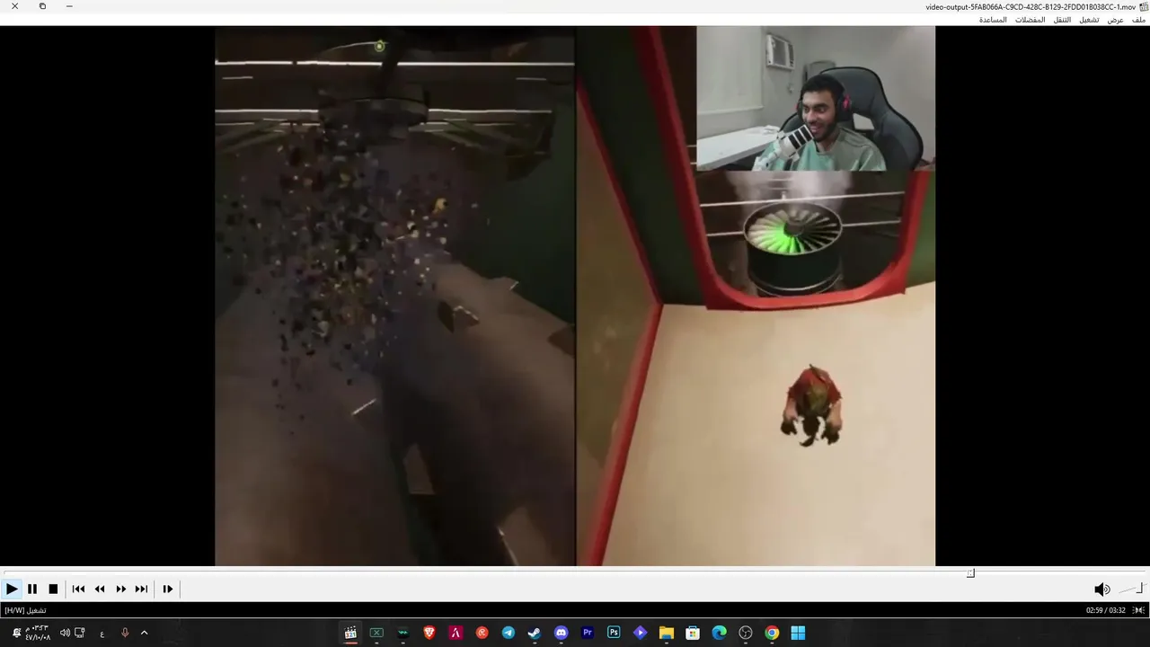Launch Google Chrome from the taskbar

tap(772, 633)
